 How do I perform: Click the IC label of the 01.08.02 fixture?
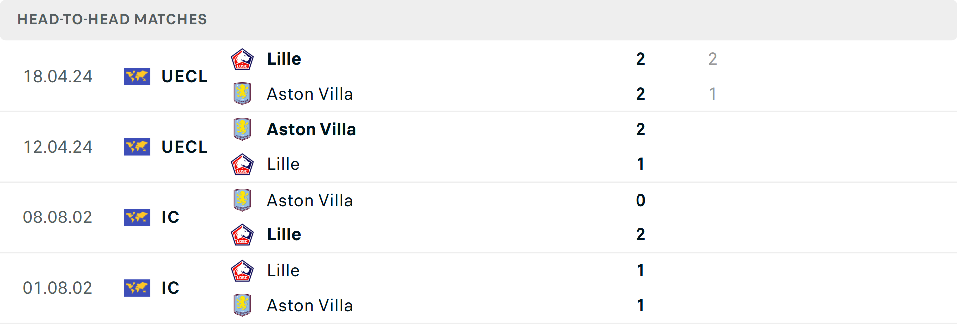(171, 288)
